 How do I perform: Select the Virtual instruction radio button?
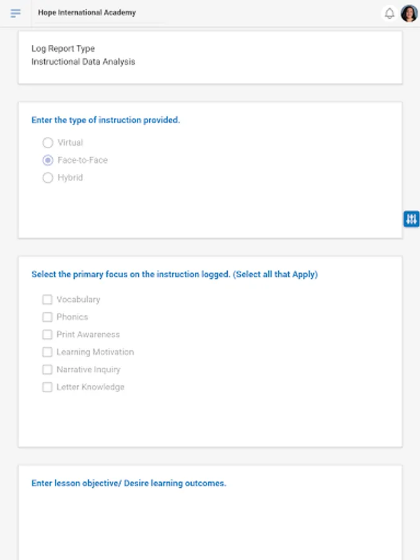[x=48, y=142]
